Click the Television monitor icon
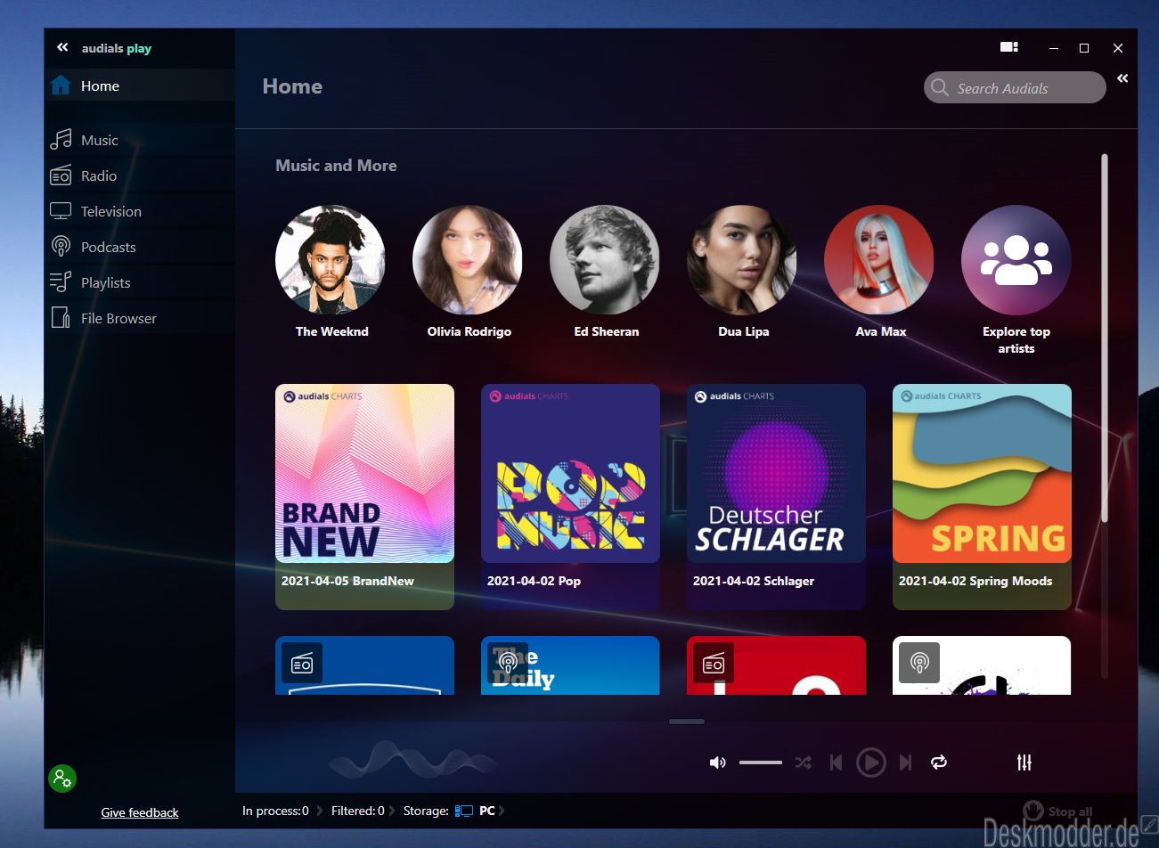Viewport: 1159px width, 848px height. [x=61, y=211]
